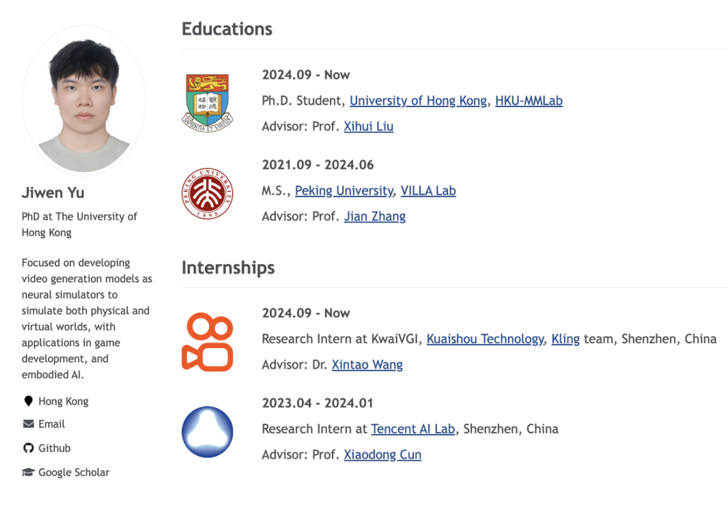Open the HKU-MMLab link
Screen dimensions: 728x505
click(x=529, y=100)
